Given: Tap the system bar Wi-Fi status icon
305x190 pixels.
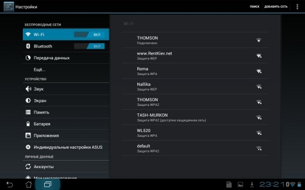Looking at the screenshot, I should 292,184.
